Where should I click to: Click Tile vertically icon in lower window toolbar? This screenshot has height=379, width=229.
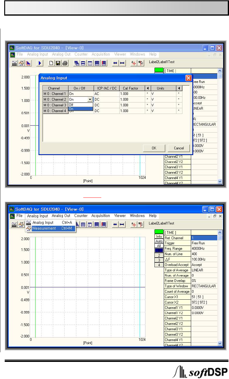[x=90, y=224]
